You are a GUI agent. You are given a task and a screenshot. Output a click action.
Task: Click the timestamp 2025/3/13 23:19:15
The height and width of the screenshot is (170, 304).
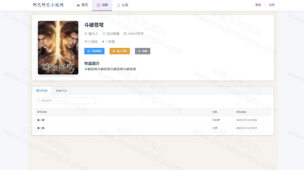(x=247, y=128)
